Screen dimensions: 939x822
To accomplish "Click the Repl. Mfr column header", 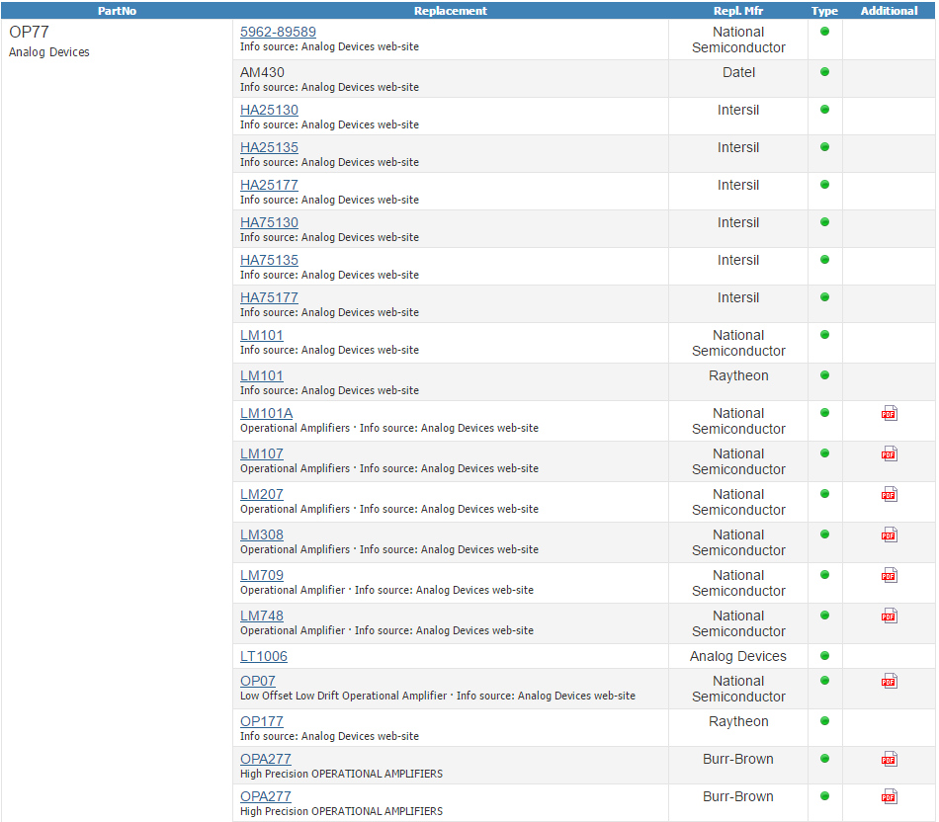I will 737,11.
